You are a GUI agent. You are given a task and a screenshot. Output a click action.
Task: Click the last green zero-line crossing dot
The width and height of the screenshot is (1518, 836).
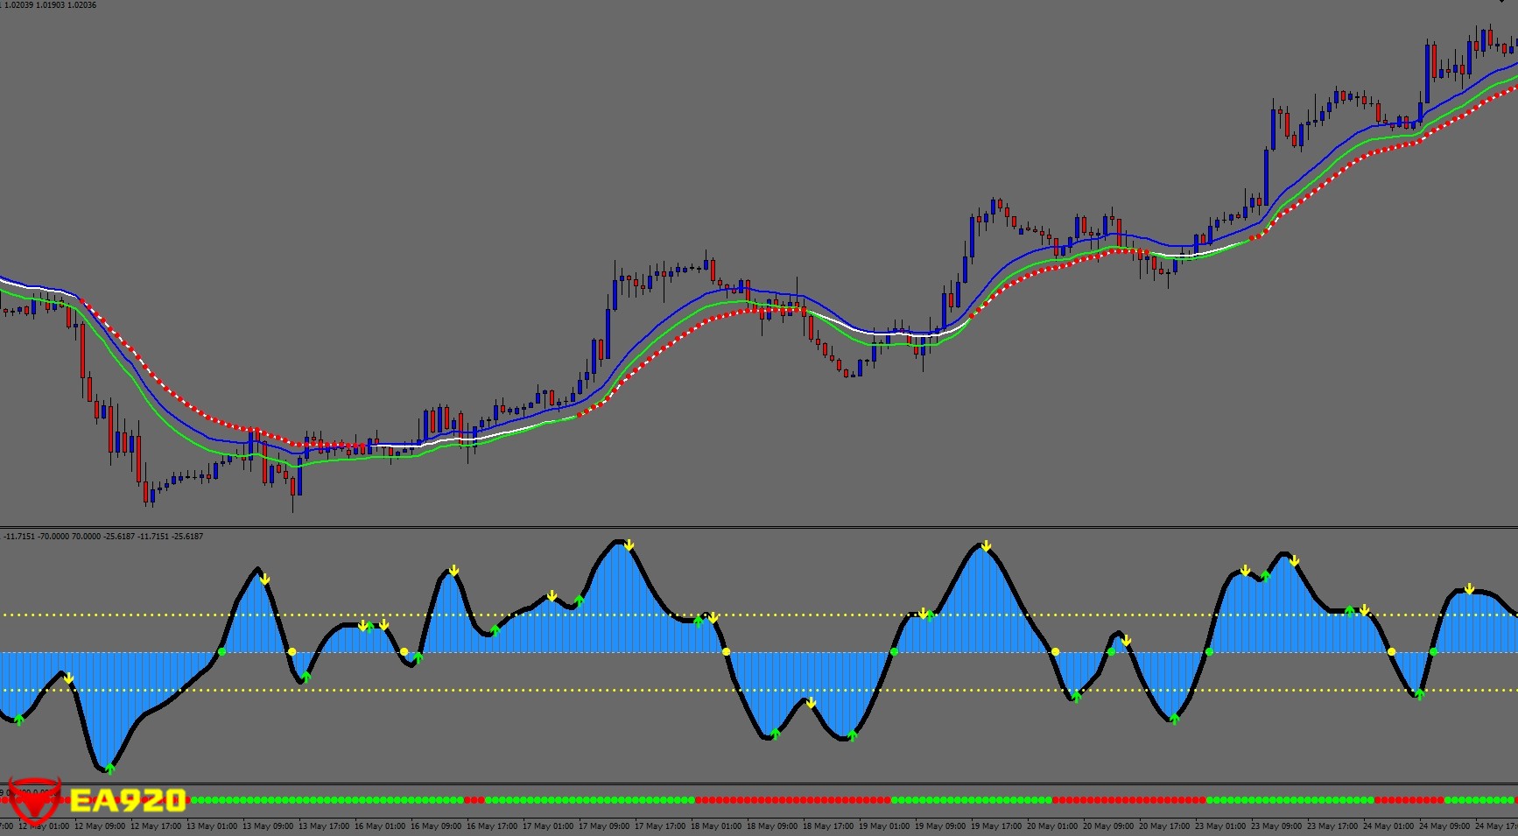point(1433,651)
